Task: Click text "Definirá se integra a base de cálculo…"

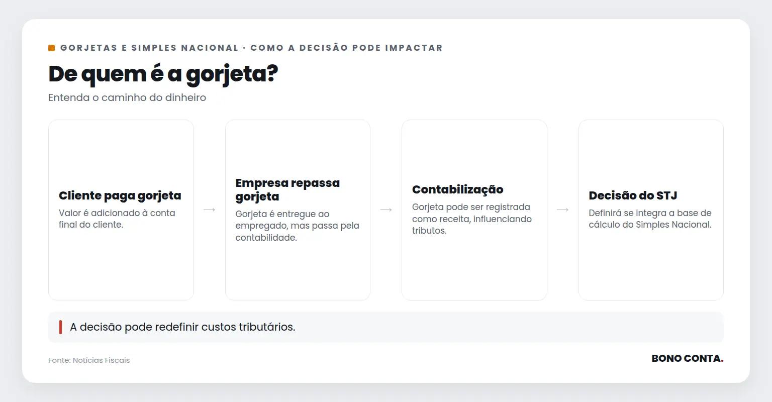Action: coord(650,219)
